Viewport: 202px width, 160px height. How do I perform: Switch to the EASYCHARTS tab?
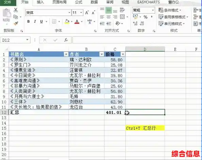pos(148,2)
